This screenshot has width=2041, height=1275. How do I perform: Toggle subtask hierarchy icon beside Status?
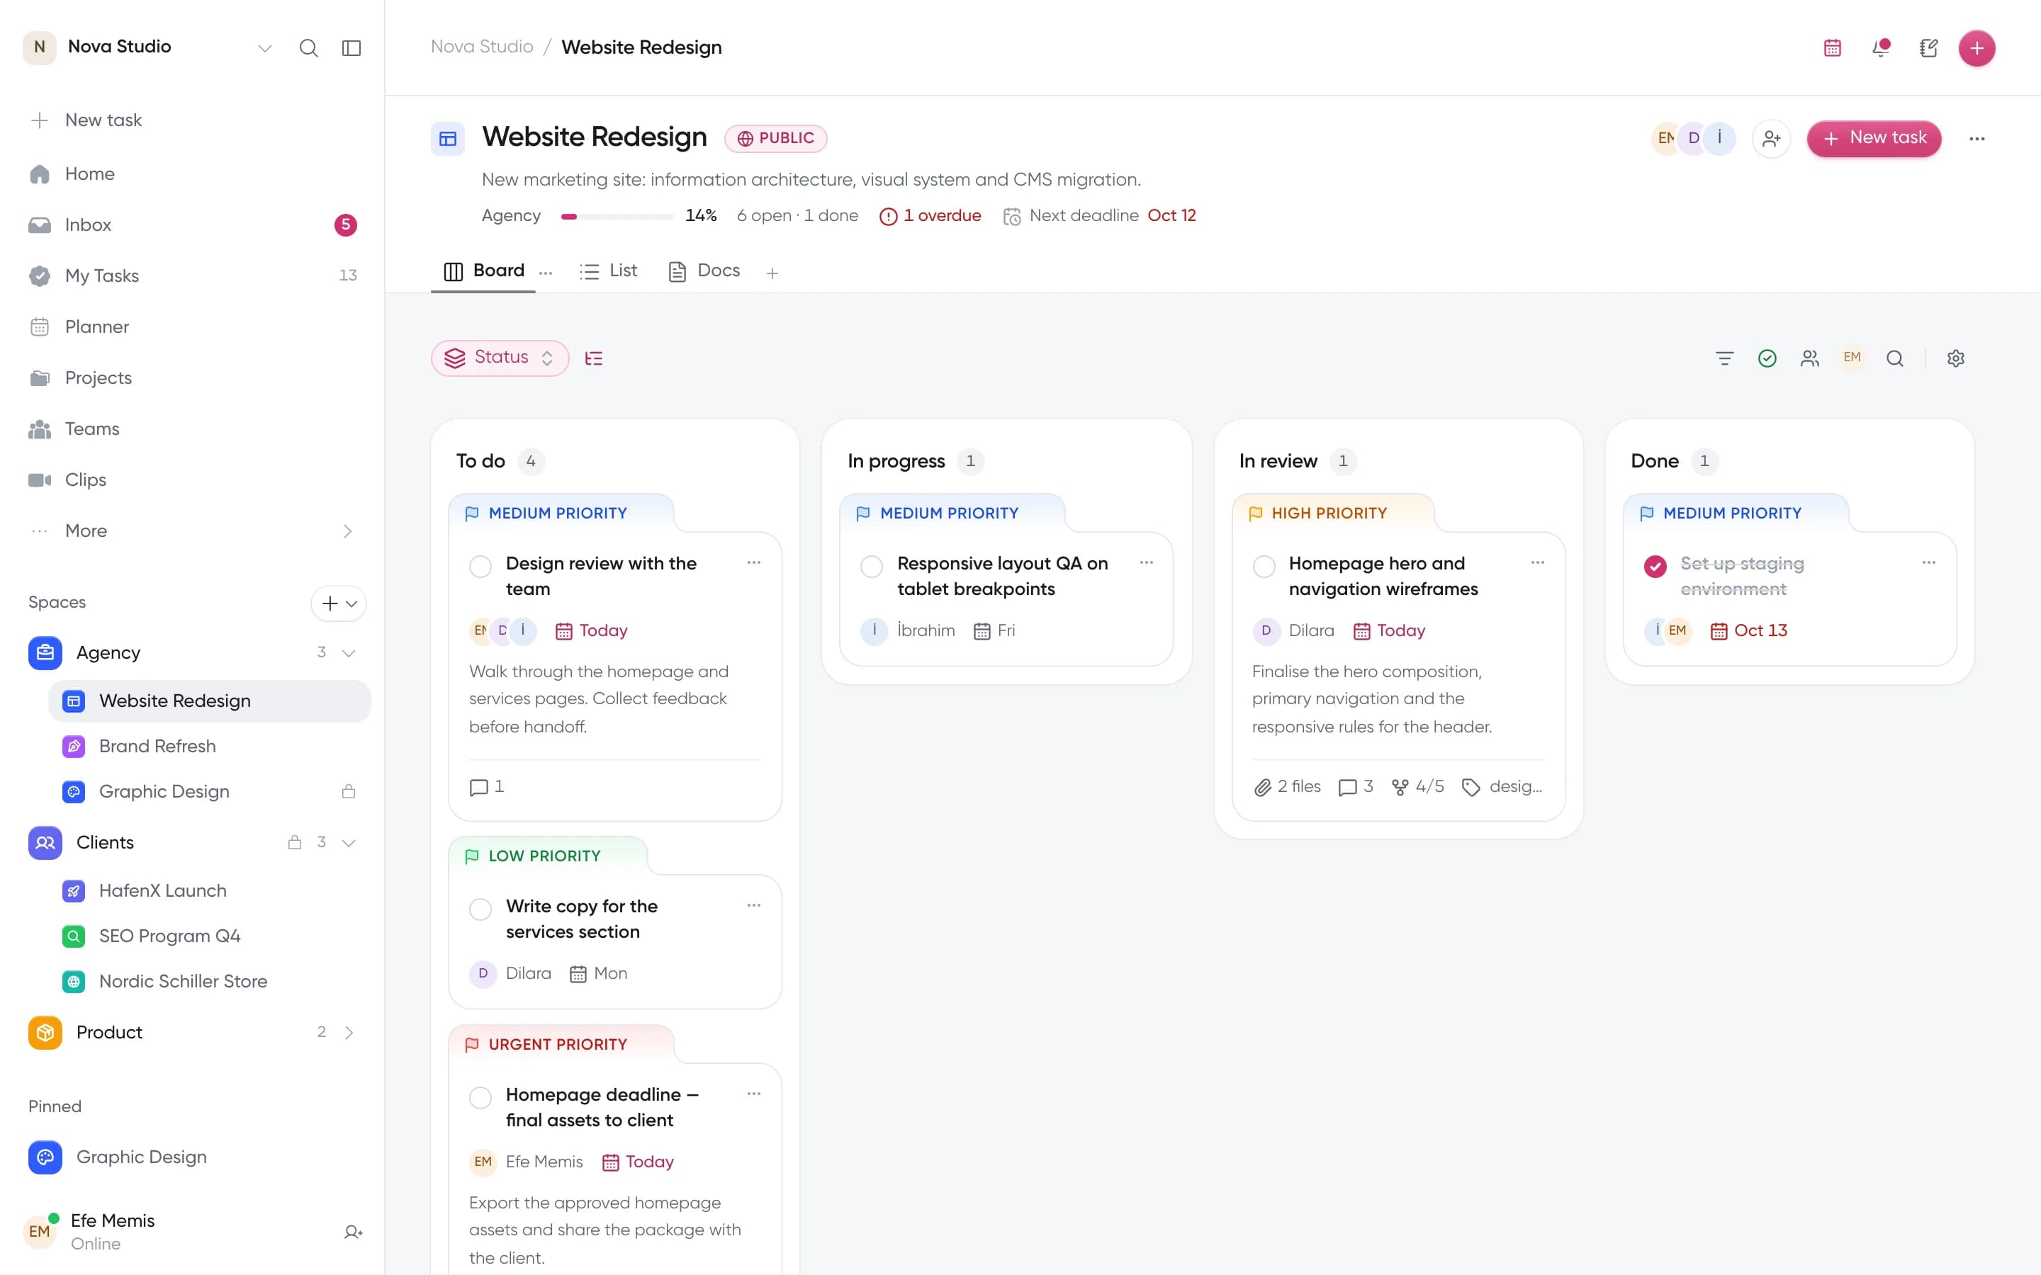(x=594, y=358)
